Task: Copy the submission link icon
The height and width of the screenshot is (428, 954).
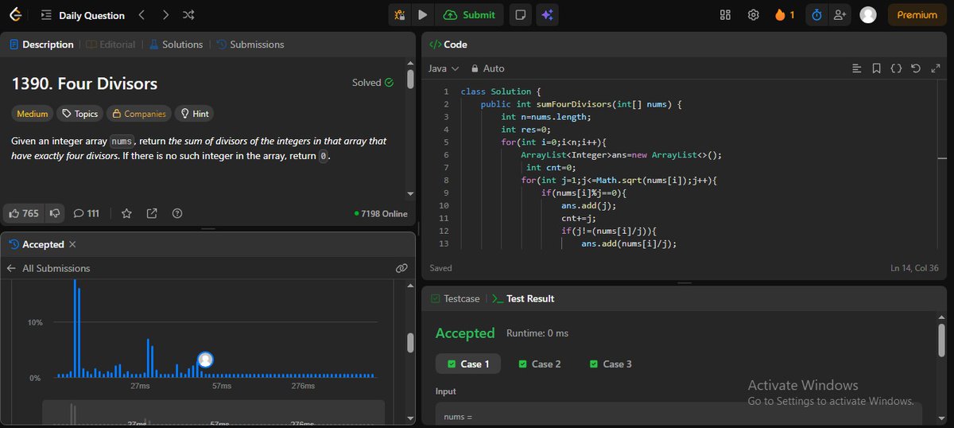Action: click(401, 268)
